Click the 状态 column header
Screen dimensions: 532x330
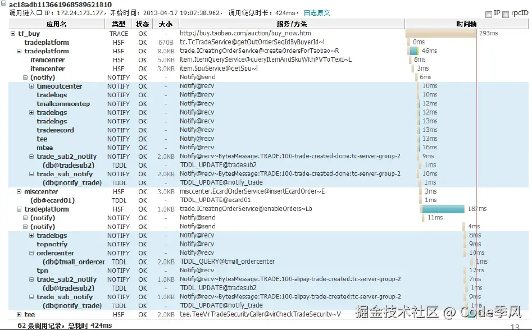[143, 24]
